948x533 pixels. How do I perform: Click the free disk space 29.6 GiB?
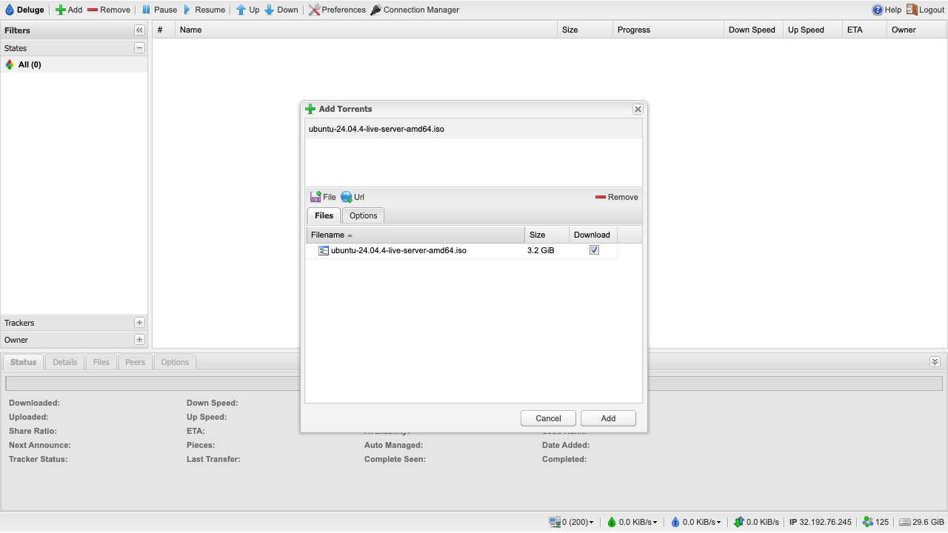pos(922,522)
